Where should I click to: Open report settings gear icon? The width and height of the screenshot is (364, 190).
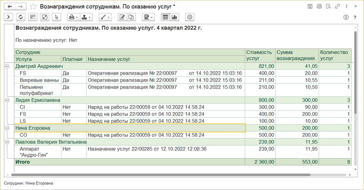point(190,17)
